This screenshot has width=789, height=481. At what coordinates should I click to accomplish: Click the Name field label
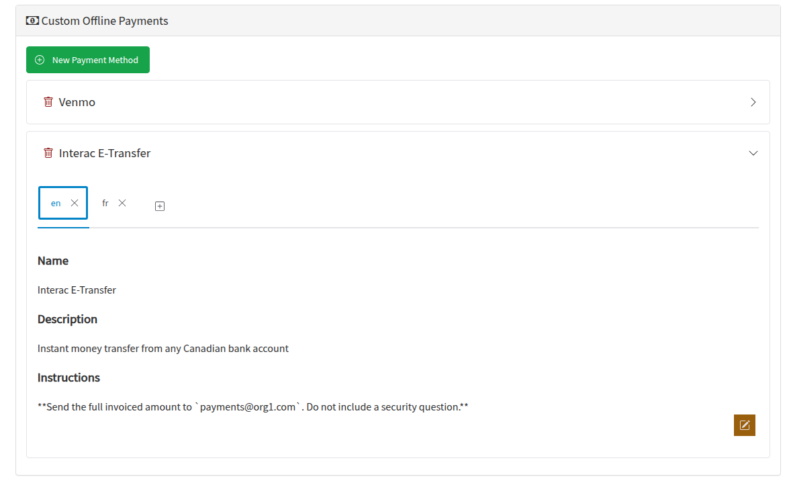point(53,261)
